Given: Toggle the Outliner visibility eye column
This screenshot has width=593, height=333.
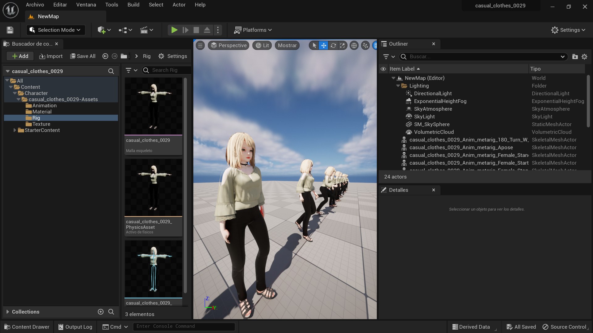Looking at the screenshot, I should tap(383, 69).
